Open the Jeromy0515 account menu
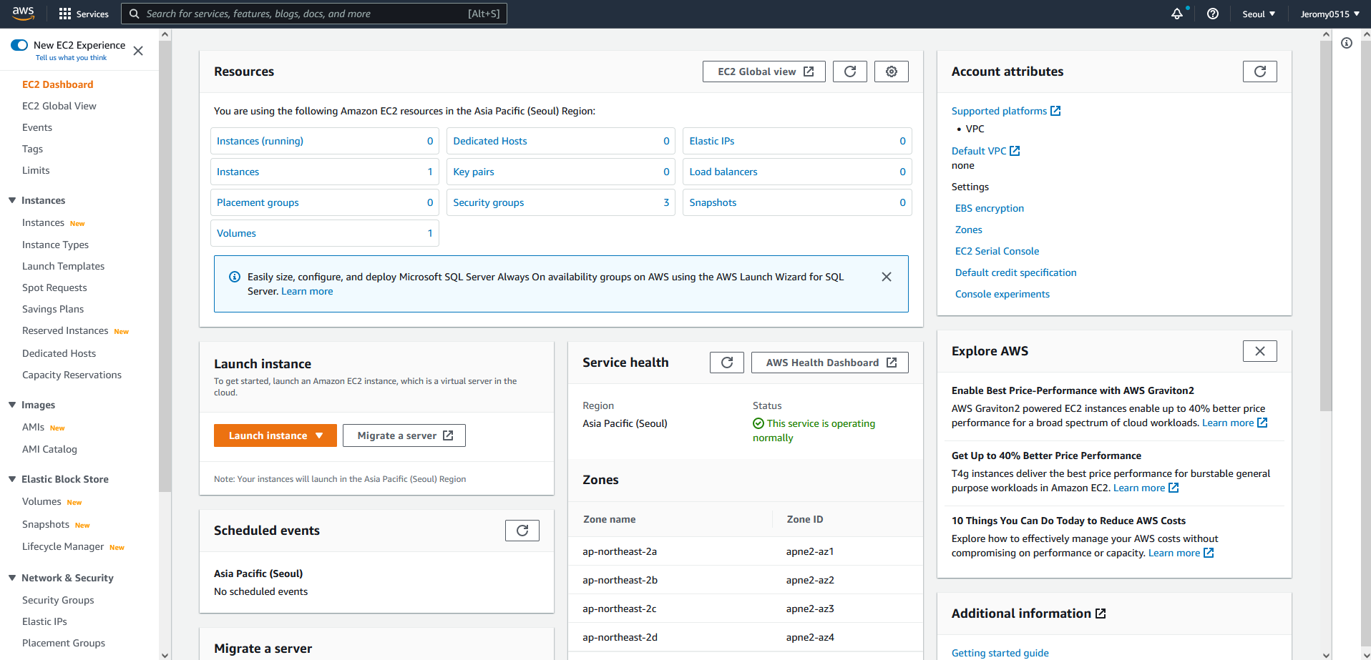The width and height of the screenshot is (1371, 660). coord(1330,14)
